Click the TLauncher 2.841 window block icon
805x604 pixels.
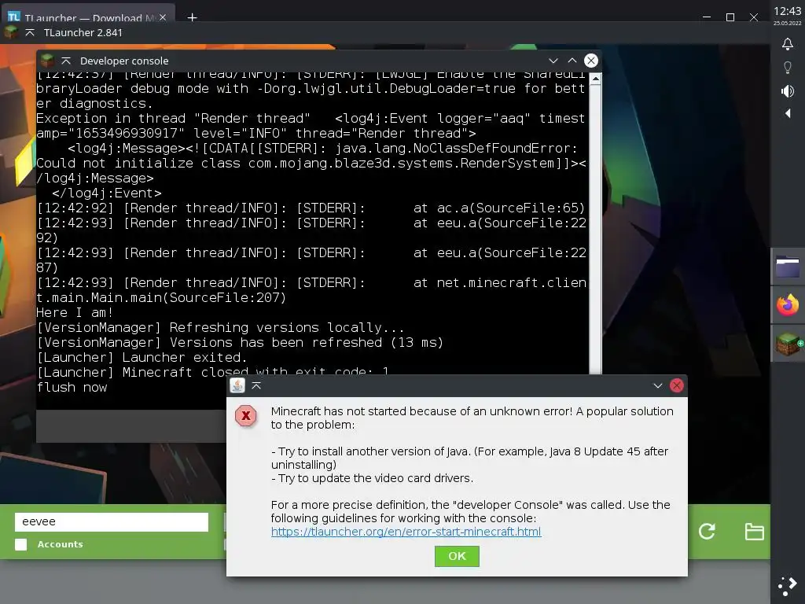point(11,32)
